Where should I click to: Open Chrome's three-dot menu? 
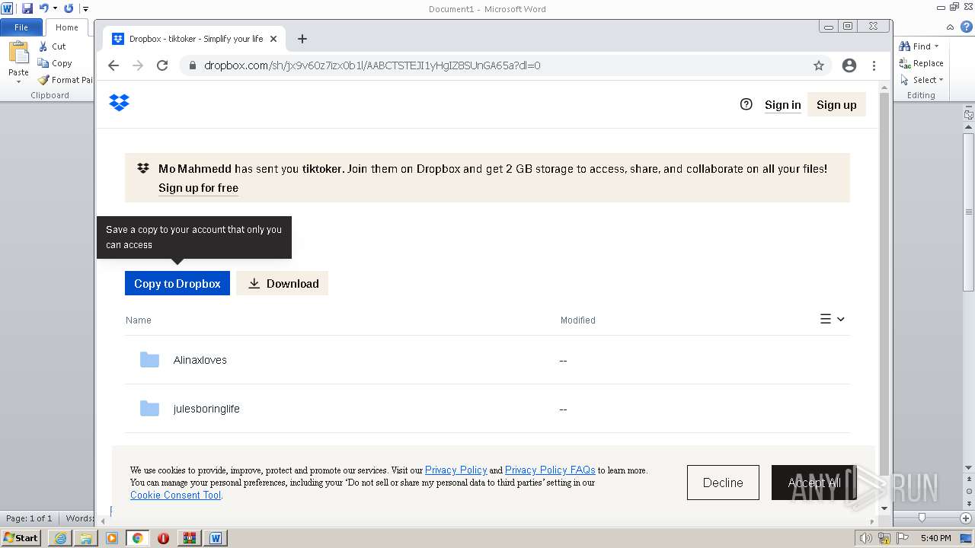pyautogui.click(x=874, y=65)
